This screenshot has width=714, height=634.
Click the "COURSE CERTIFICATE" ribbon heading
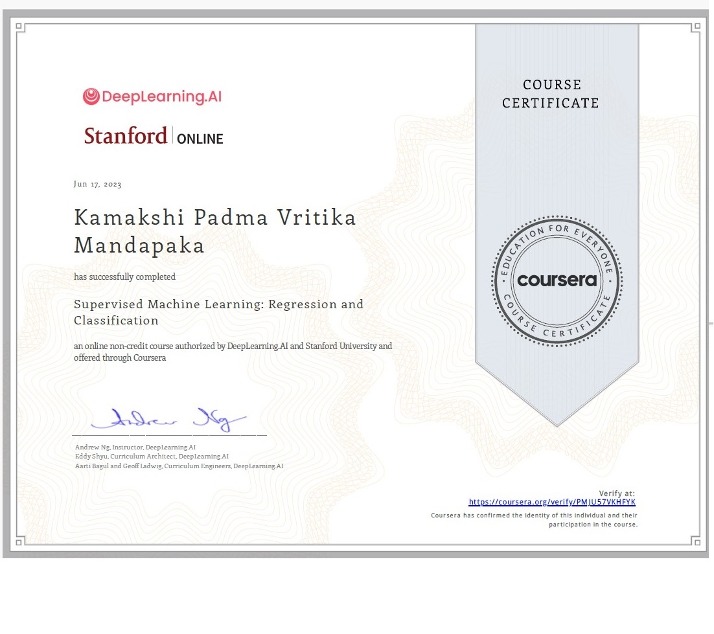click(x=551, y=94)
